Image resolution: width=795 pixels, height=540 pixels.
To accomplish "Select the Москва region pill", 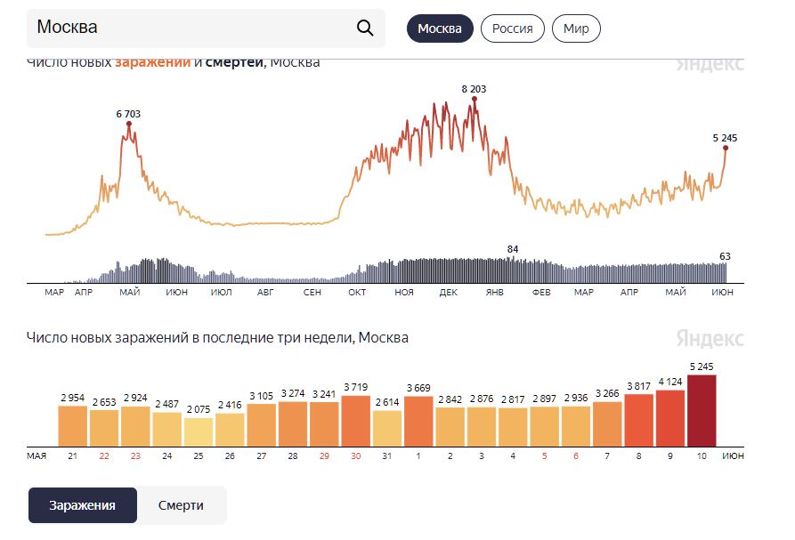I will pos(440,28).
